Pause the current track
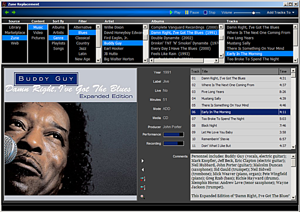Image resolution: width=300 pixels, height=212 pixels. coord(192,12)
